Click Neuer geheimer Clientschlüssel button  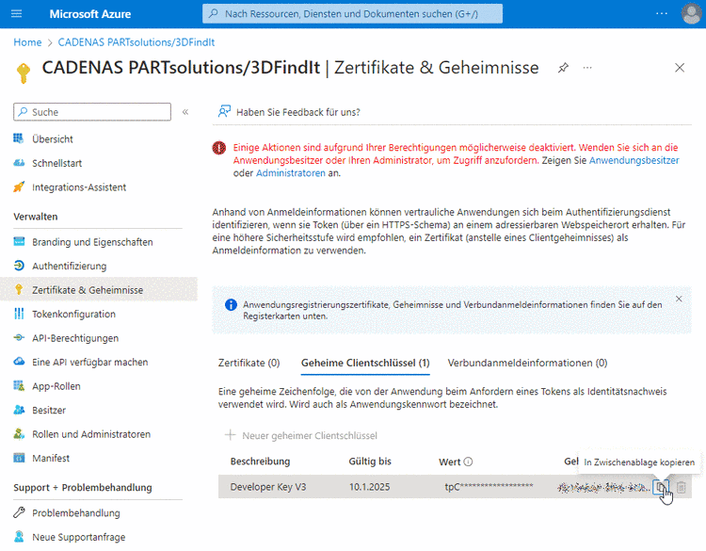point(301,435)
